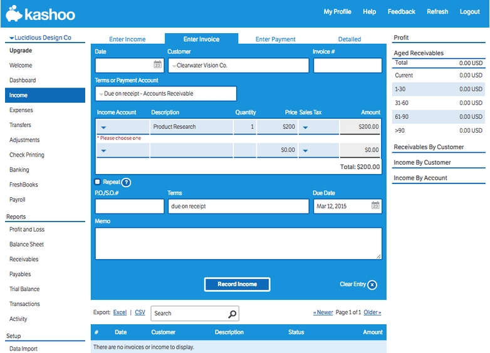Click the Terms field reading due on receipt
Image resolution: width=490 pixels, height=353 pixels.
(x=239, y=207)
